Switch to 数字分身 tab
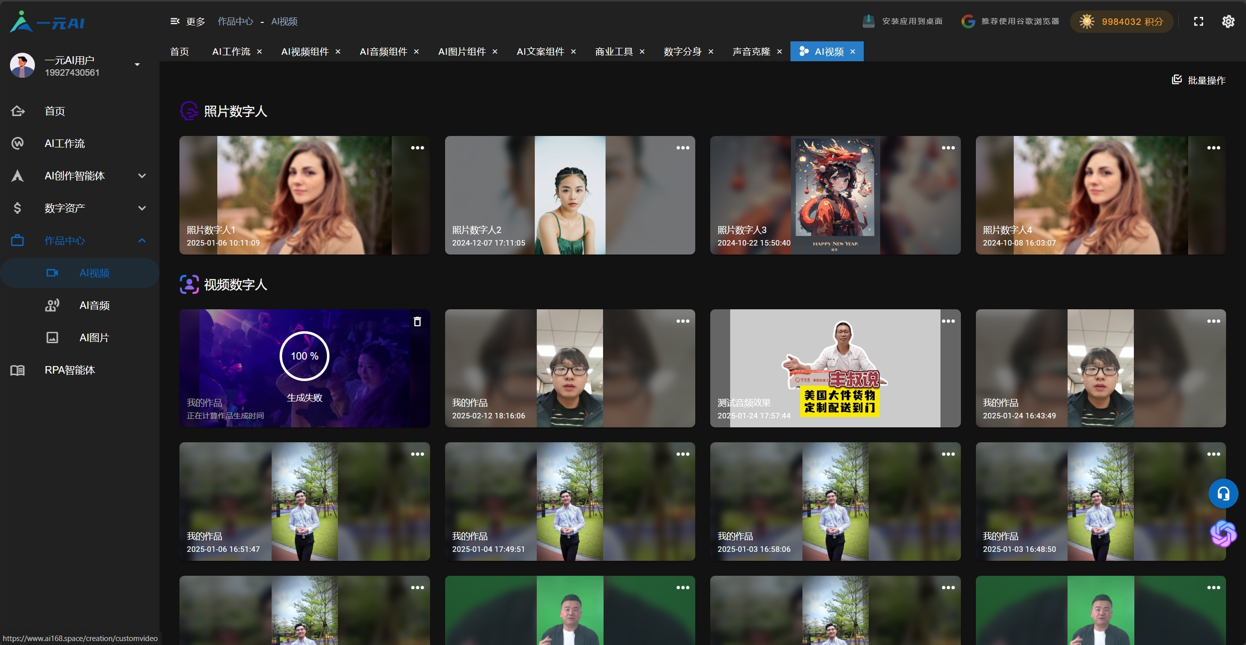 (x=682, y=52)
